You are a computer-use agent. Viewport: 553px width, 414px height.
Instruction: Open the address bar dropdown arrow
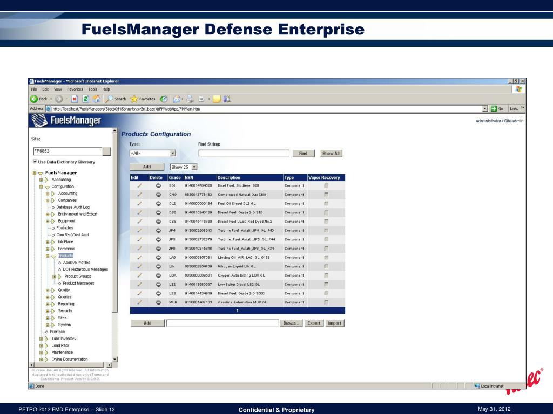coord(485,109)
